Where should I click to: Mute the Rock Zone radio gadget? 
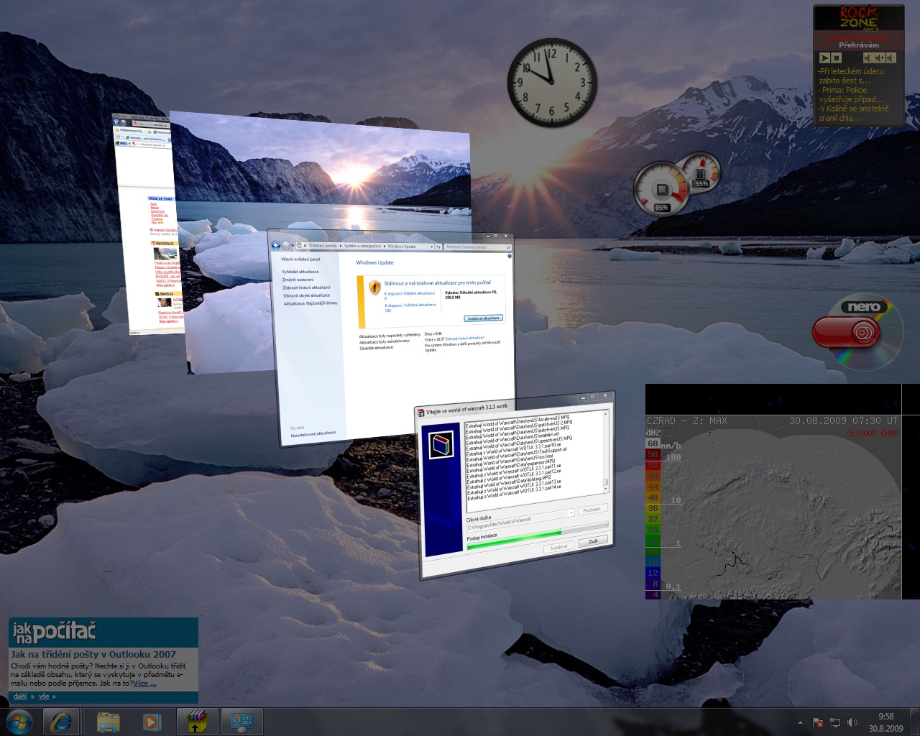coord(868,57)
